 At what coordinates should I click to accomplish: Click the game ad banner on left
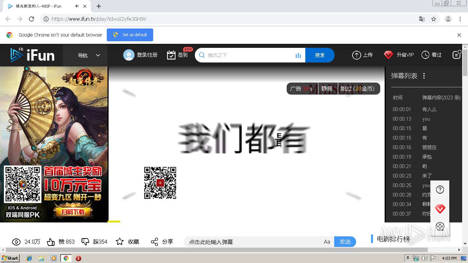tap(54, 144)
